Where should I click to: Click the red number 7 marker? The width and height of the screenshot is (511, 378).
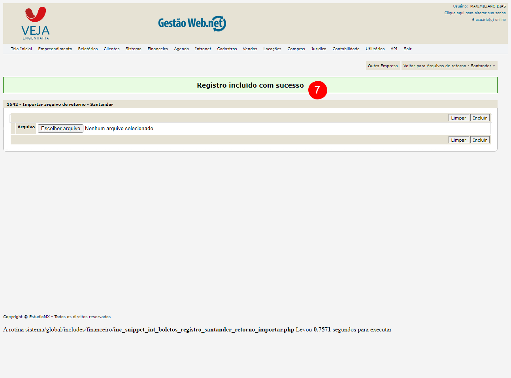coord(317,90)
